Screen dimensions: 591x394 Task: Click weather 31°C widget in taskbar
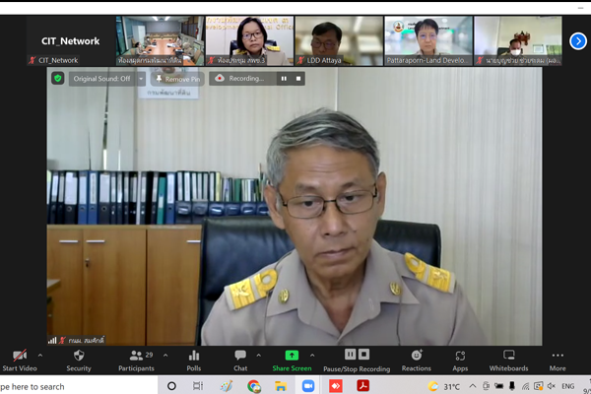click(x=444, y=386)
